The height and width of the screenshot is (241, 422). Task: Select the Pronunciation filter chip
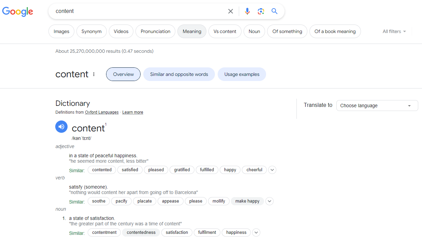coord(156,31)
